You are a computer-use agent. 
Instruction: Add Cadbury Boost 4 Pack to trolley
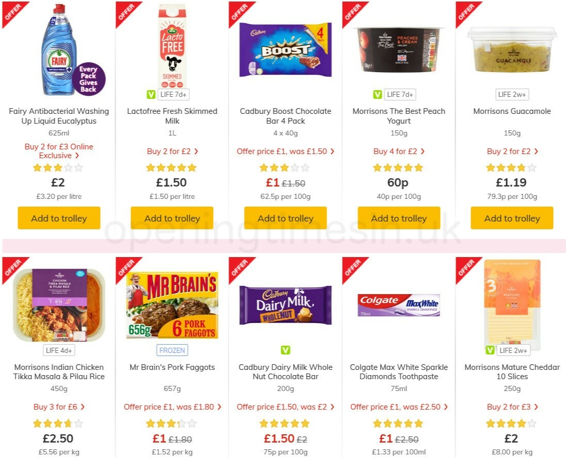pyautogui.click(x=285, y=218)
